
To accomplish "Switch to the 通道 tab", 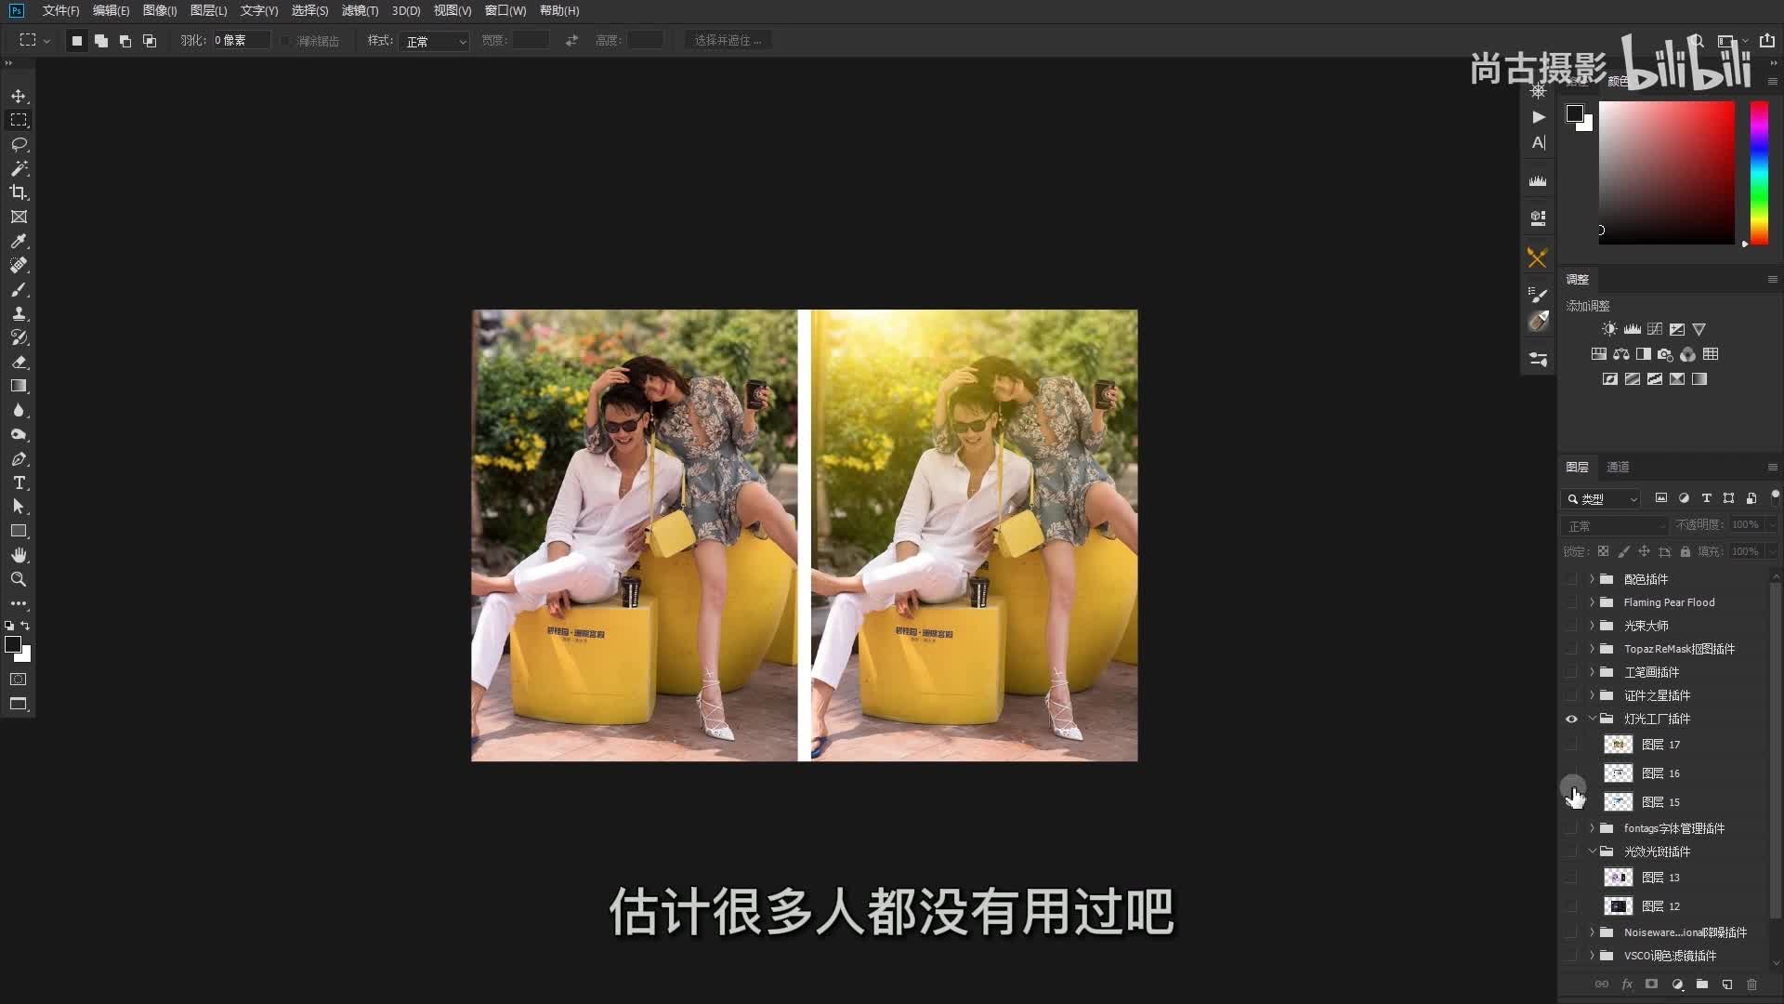I will [x=1618, y=467].
